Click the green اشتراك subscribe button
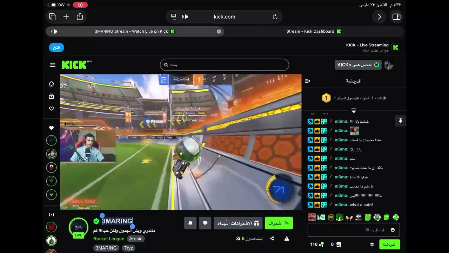 pyautogui.click(x=279, y=223)
